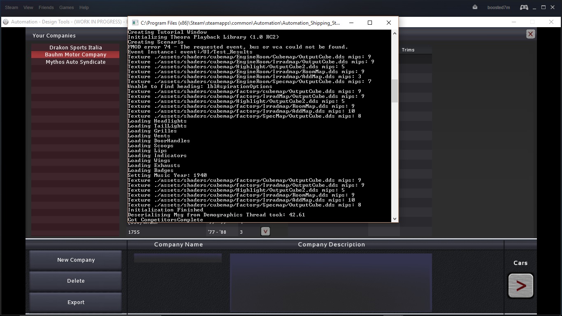562x316 pixels.
Task: Click the 'Setting Music Year: 1940' line
Action: [x=167, y=175]
